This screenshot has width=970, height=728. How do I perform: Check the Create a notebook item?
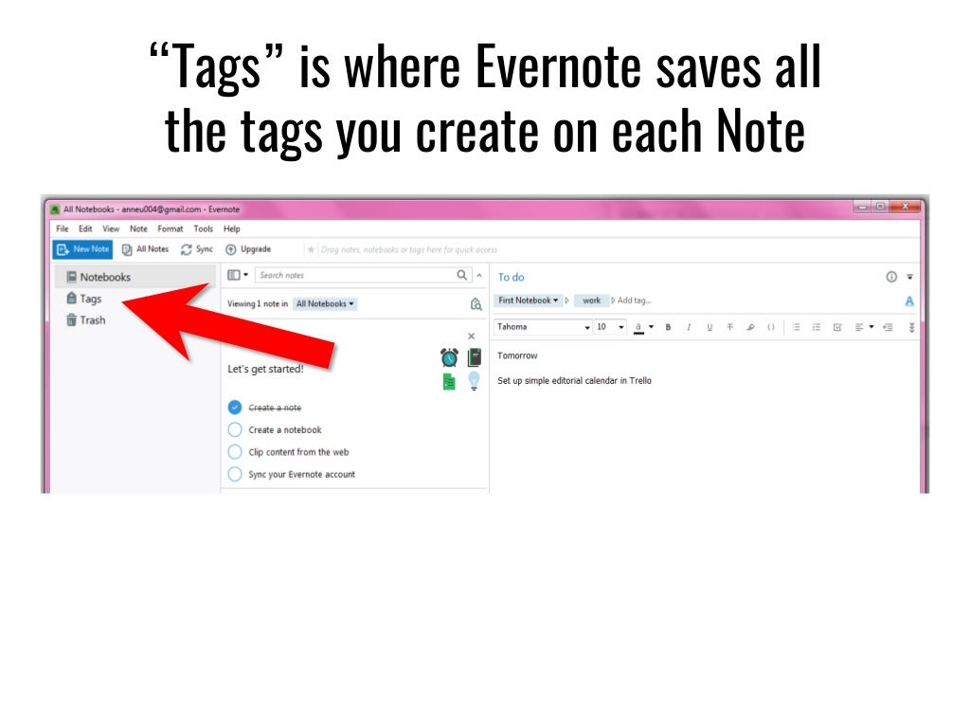pyautogui.click(x=235, y=429)
